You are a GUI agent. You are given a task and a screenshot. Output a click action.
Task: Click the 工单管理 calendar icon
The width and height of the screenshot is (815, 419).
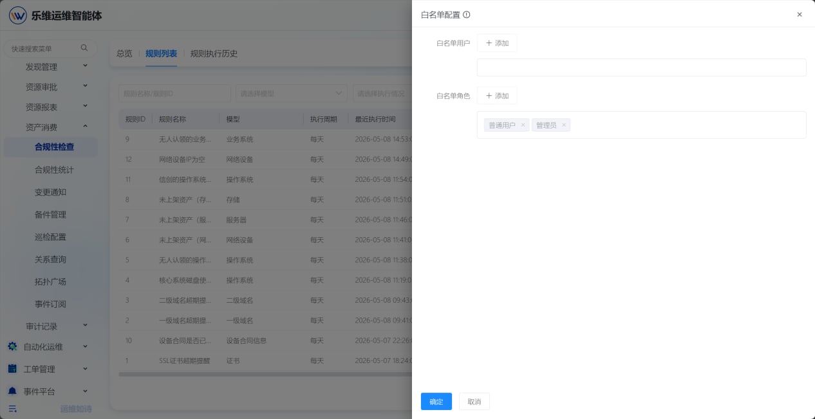pyautogui.click(x=12, y=369)
